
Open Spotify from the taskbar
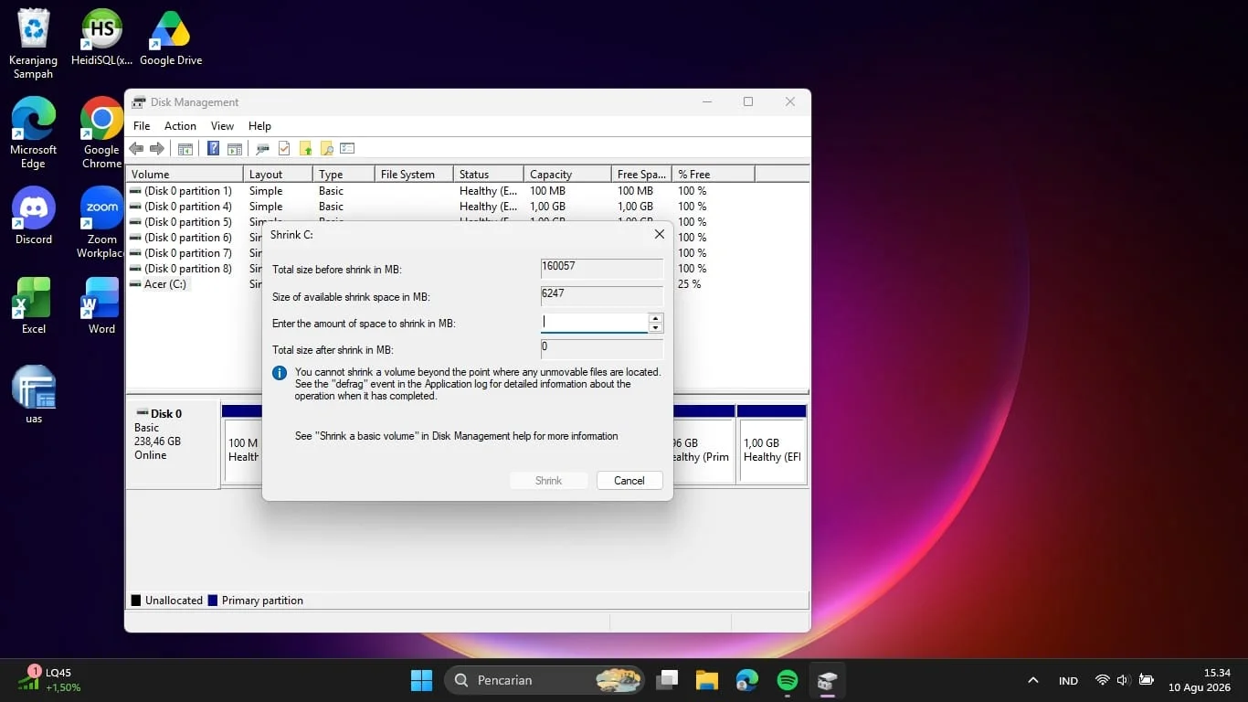[x=788, y=680]
